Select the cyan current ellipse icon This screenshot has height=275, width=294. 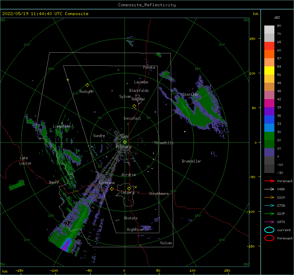269,230
